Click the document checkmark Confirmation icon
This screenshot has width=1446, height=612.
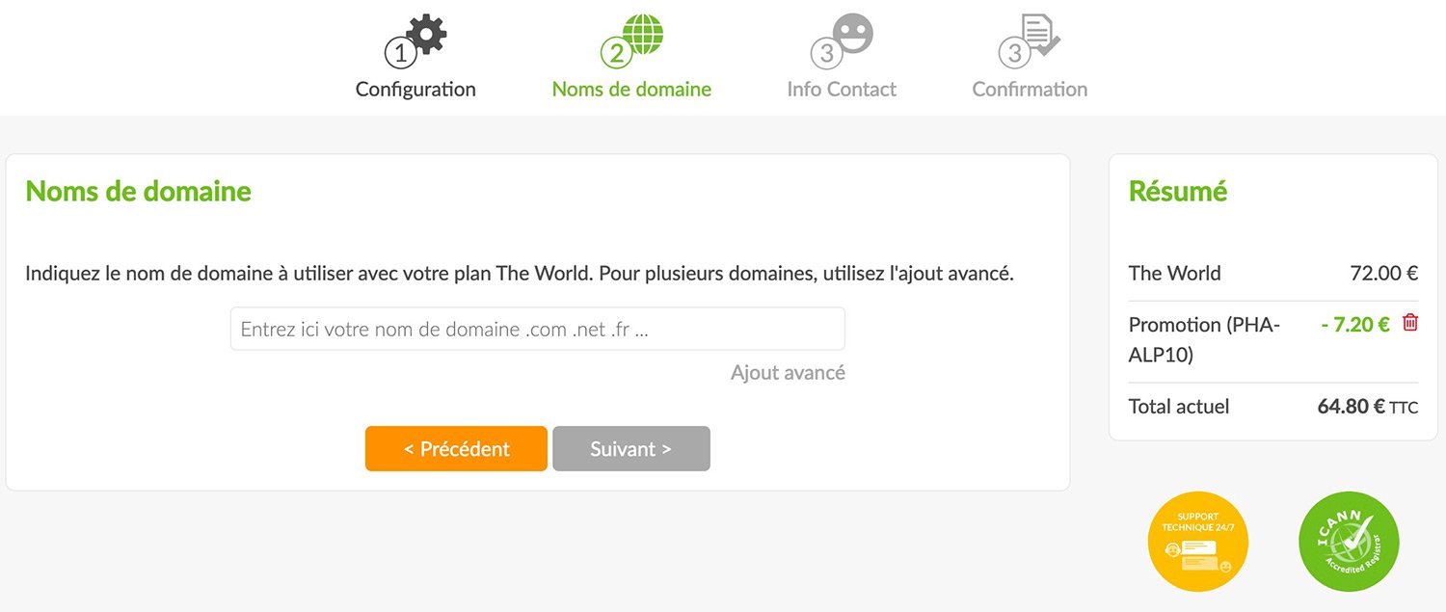tap(1040, 34)
